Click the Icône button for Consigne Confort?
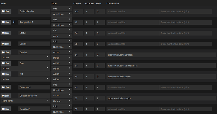The width and height of the screenshot is (217, 114). coord(6,96)
